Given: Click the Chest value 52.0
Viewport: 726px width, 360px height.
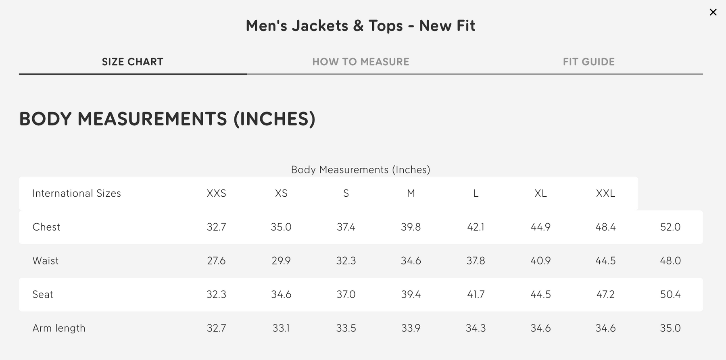Looking at the screenshot, I should (x=670, y=227).
